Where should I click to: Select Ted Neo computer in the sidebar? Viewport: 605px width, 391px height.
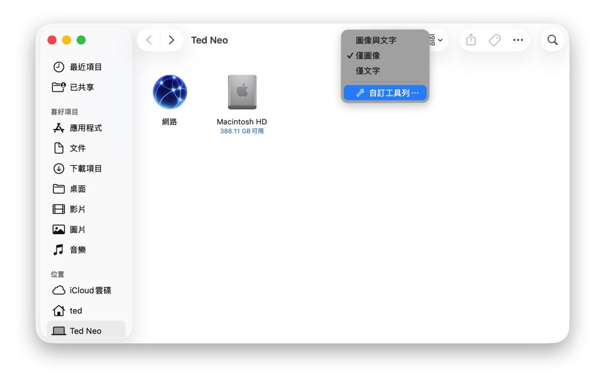pos(86,330)
